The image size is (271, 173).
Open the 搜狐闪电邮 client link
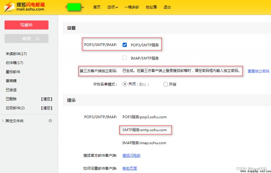(131, 155)
